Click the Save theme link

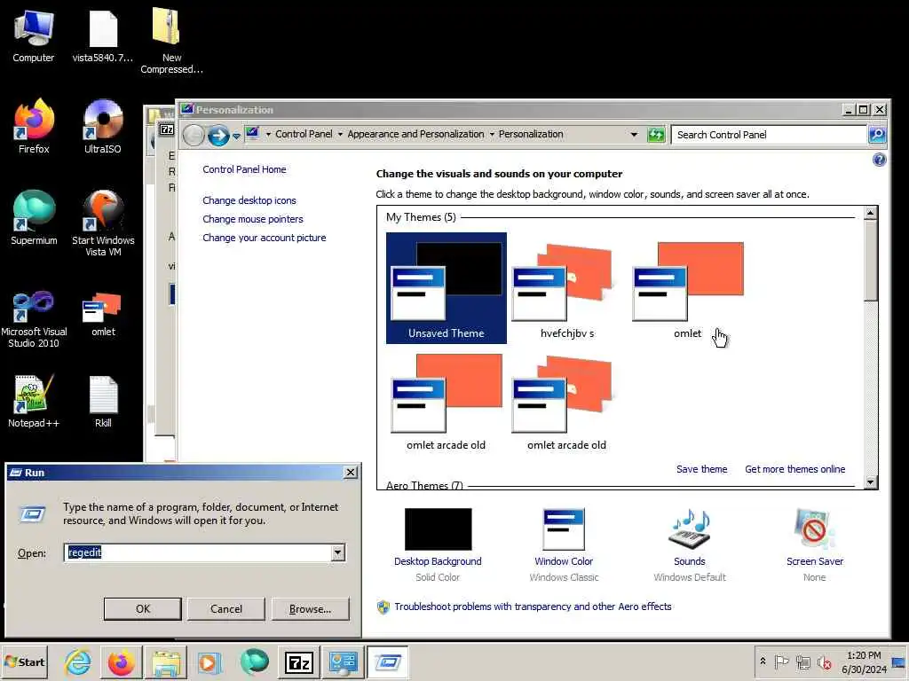(x=701, y=469)
